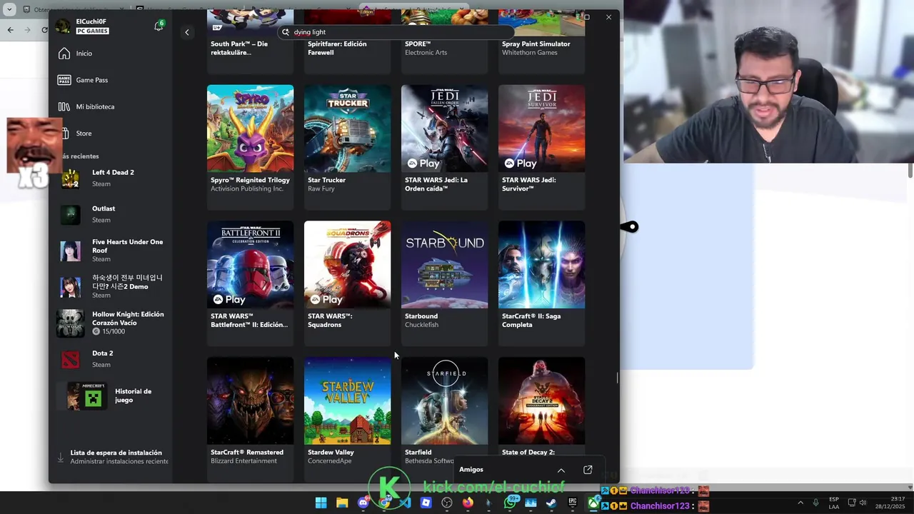The width and height of the screenshot is (914, 514).
Task: Pop out the Amigos panel window
Action: coord(588,470)
